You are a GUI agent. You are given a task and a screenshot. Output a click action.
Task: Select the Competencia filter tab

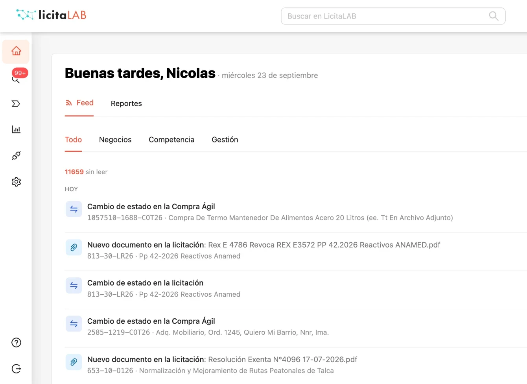coord(171,140)
